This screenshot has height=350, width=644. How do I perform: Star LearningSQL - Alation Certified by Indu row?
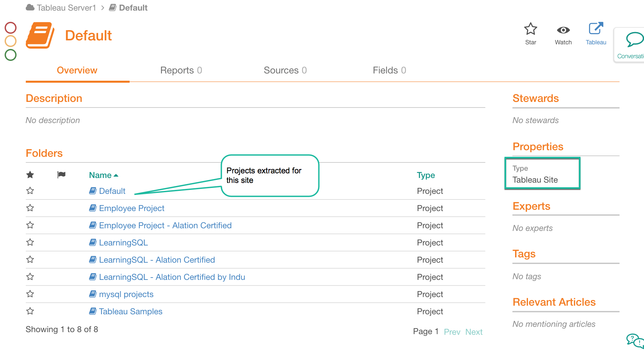tap(30, 277)
